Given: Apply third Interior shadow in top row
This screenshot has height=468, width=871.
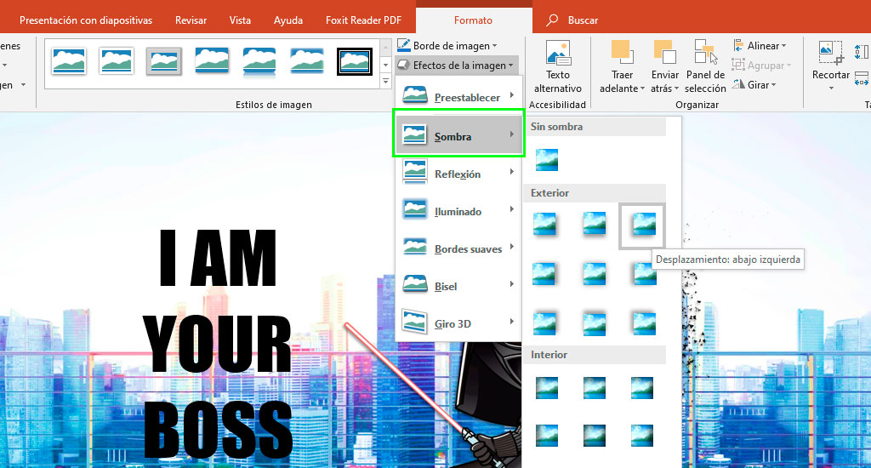Looking at the screenshot, I should pyautogui.click(x=642, y=388).
